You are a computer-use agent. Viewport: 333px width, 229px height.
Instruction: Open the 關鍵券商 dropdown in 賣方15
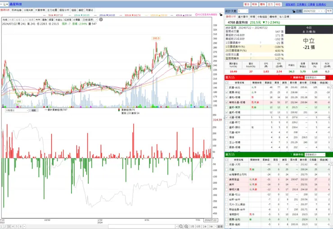coord(315,154)
